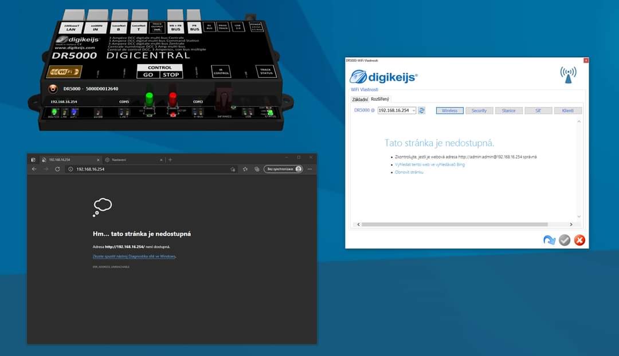Click the IR Control box on device
Viewport: 619px width, 356px height.
(221, 72)
